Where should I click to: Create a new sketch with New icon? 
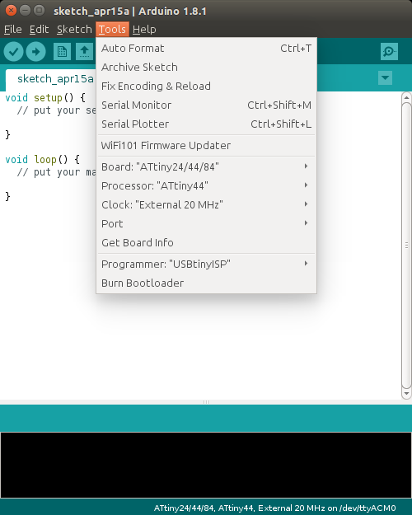pos(62,52)
